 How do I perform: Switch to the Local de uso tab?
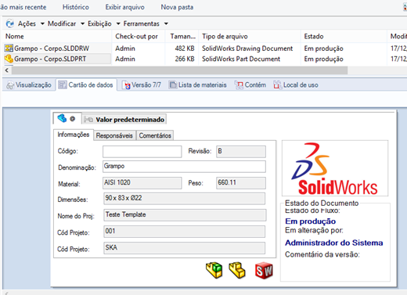pos(296,85)
